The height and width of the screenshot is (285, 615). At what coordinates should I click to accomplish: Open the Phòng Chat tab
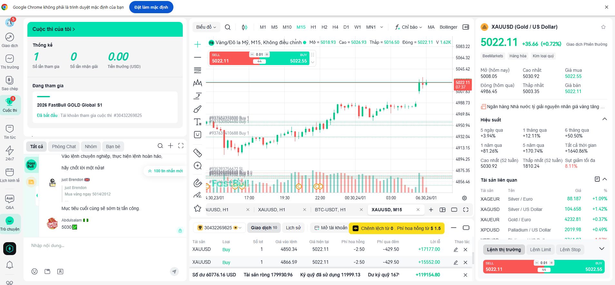click(x=64, y=147)
